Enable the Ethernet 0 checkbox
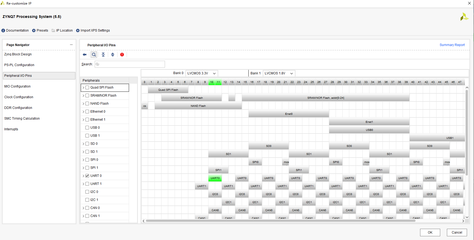474x240 pixels. [87, 112]
